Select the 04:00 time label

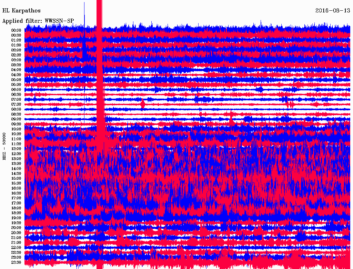[x=16, y=70]
